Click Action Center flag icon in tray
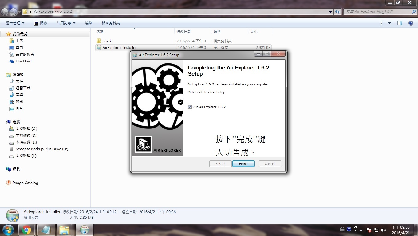This screenshot has height=236, width=418. [369, 230]
